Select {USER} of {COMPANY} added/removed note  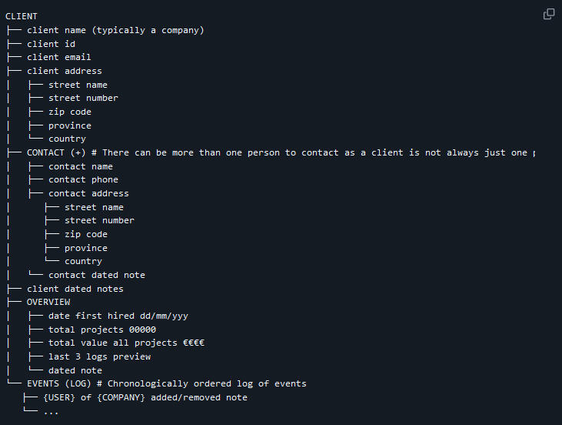click(x=145, y=398)
